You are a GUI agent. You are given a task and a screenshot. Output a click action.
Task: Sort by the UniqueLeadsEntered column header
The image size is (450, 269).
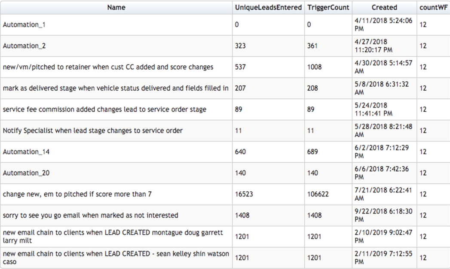(x=268, y=7)
